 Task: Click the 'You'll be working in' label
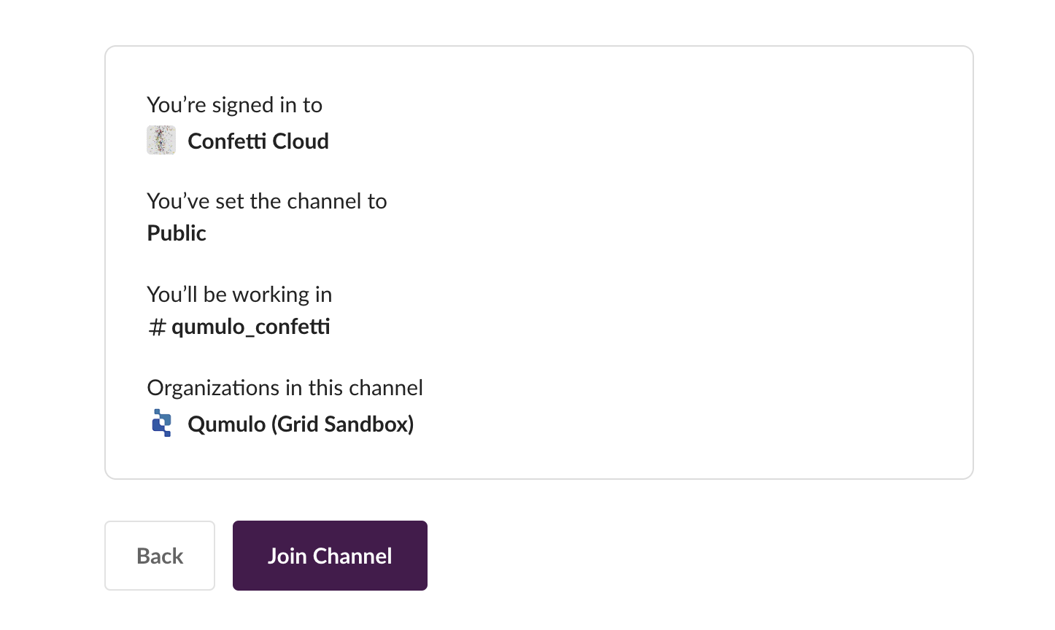(239, 295)
